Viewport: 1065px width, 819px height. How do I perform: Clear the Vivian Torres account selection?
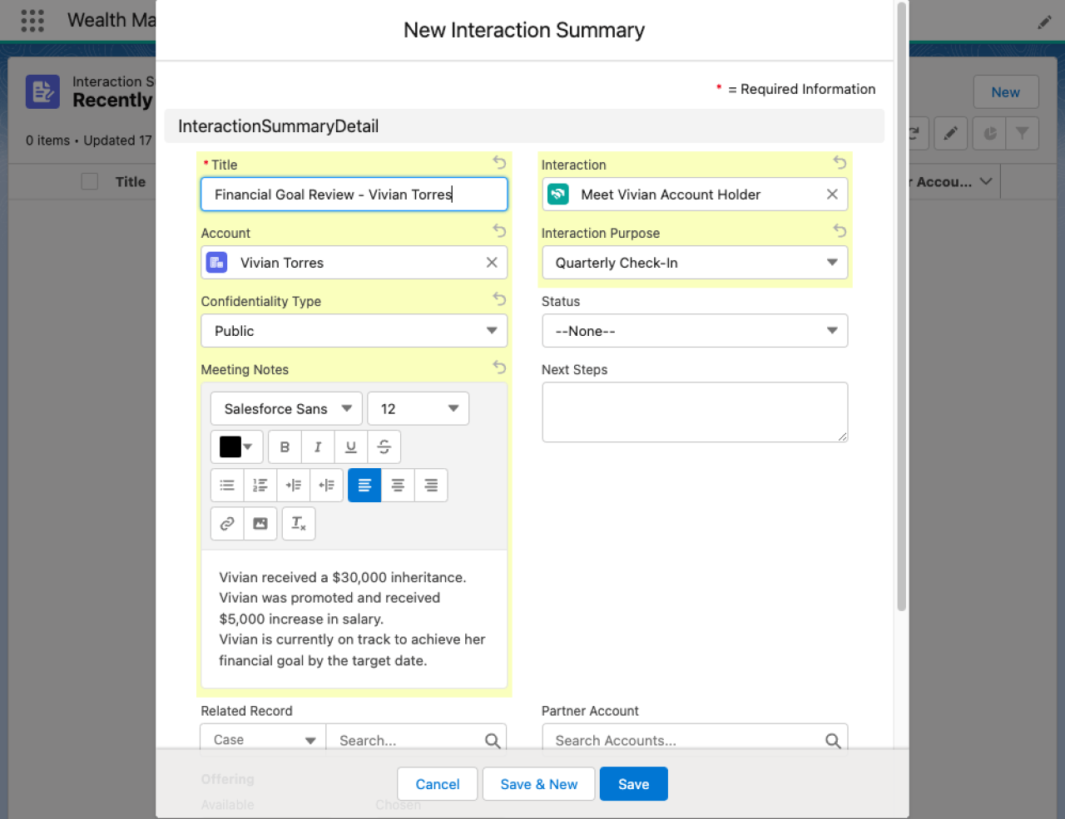[492, 263]
